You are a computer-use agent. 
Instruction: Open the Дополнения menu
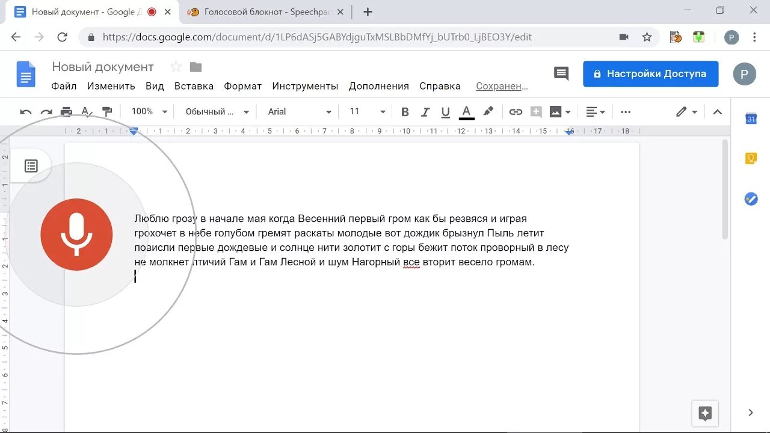coord(378,86)
